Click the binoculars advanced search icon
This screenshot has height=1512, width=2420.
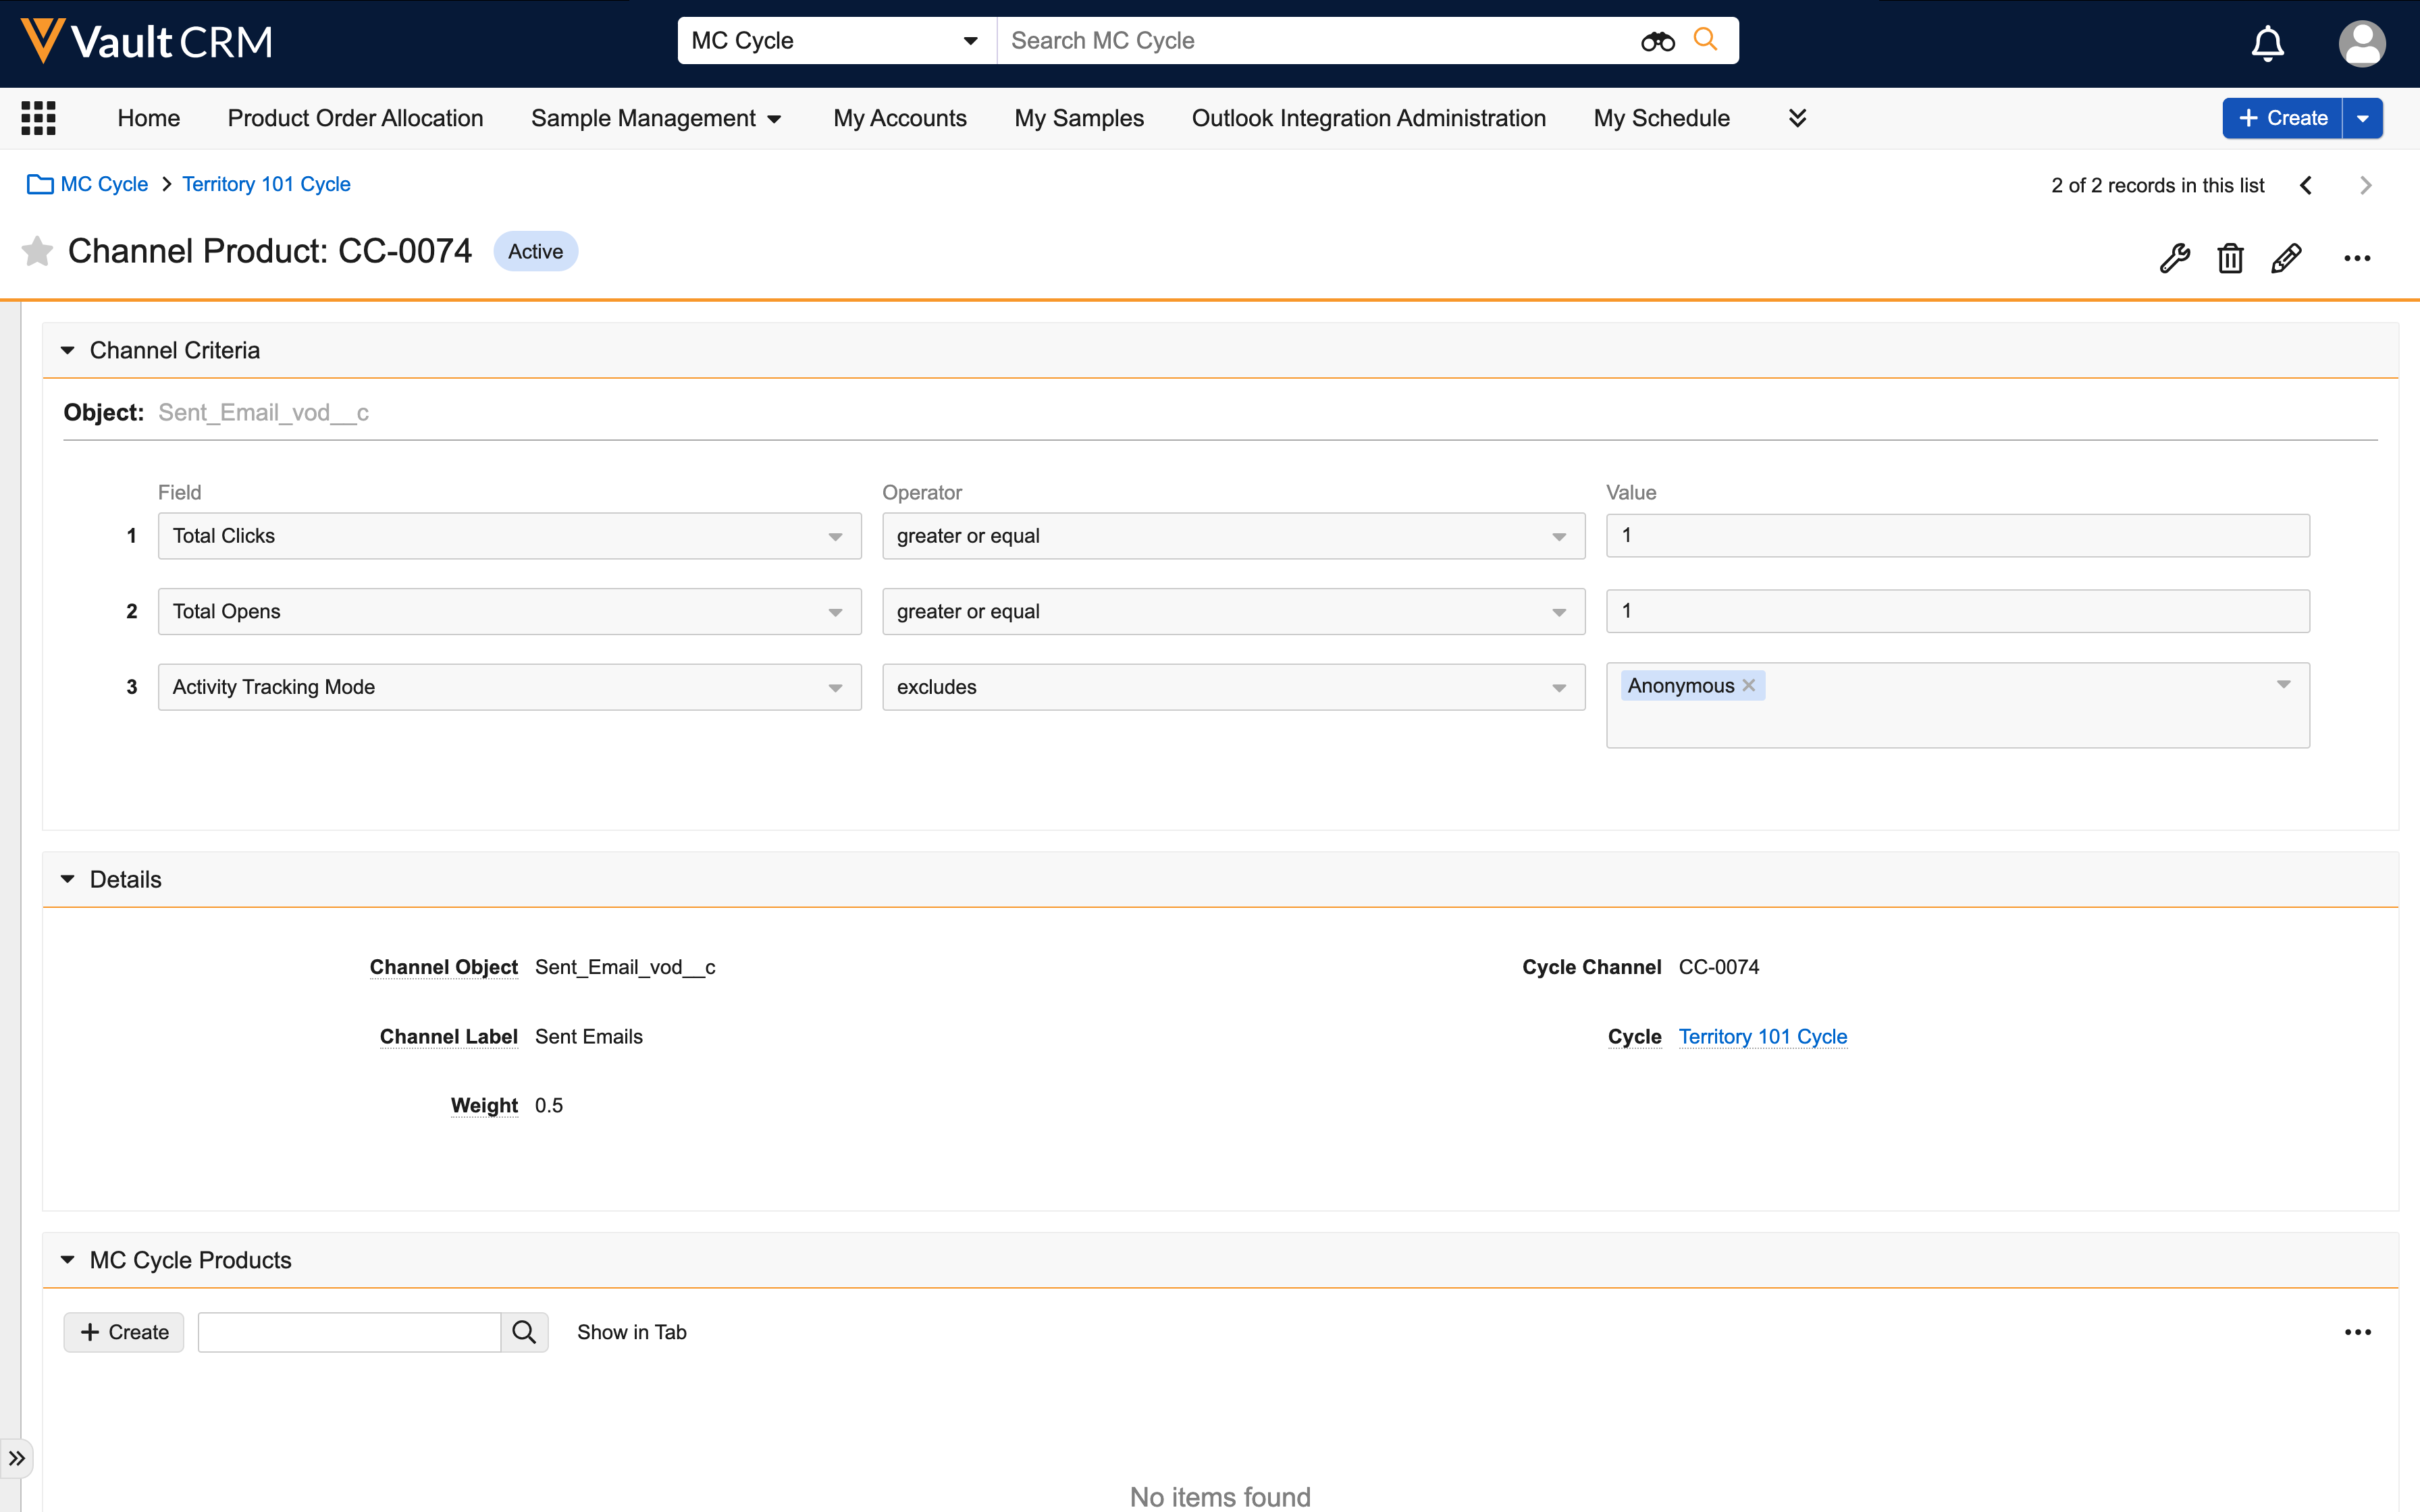(x=1657, y=41)
